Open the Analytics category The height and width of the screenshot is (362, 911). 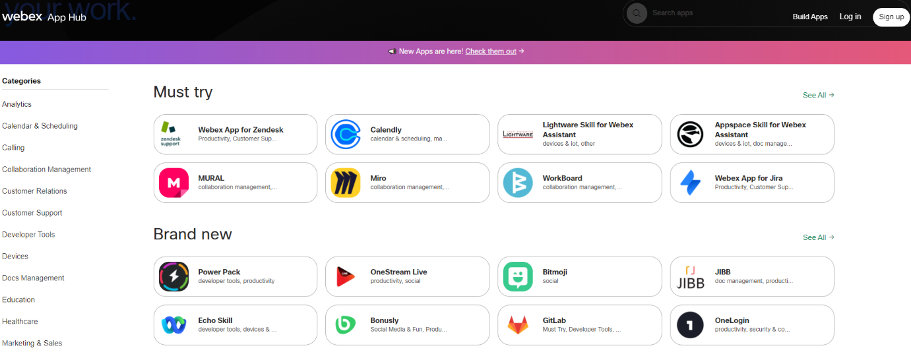click(x=17, y=104)
